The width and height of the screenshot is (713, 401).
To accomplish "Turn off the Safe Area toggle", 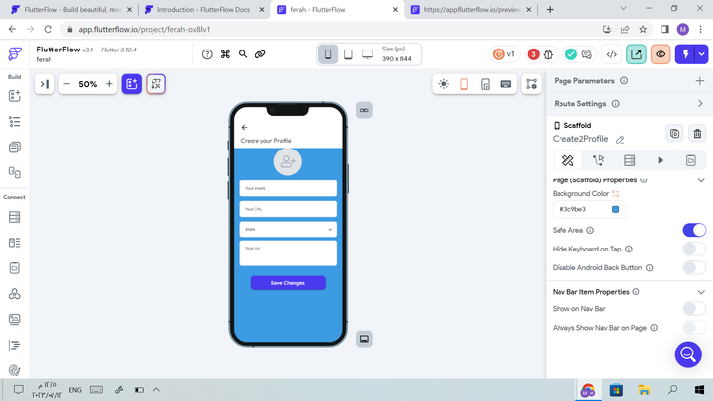I will [x=694, y=230].
